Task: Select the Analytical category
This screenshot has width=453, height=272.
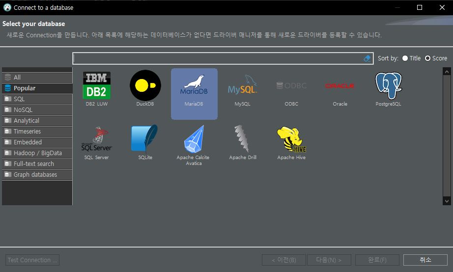Action: pos(37,121)
